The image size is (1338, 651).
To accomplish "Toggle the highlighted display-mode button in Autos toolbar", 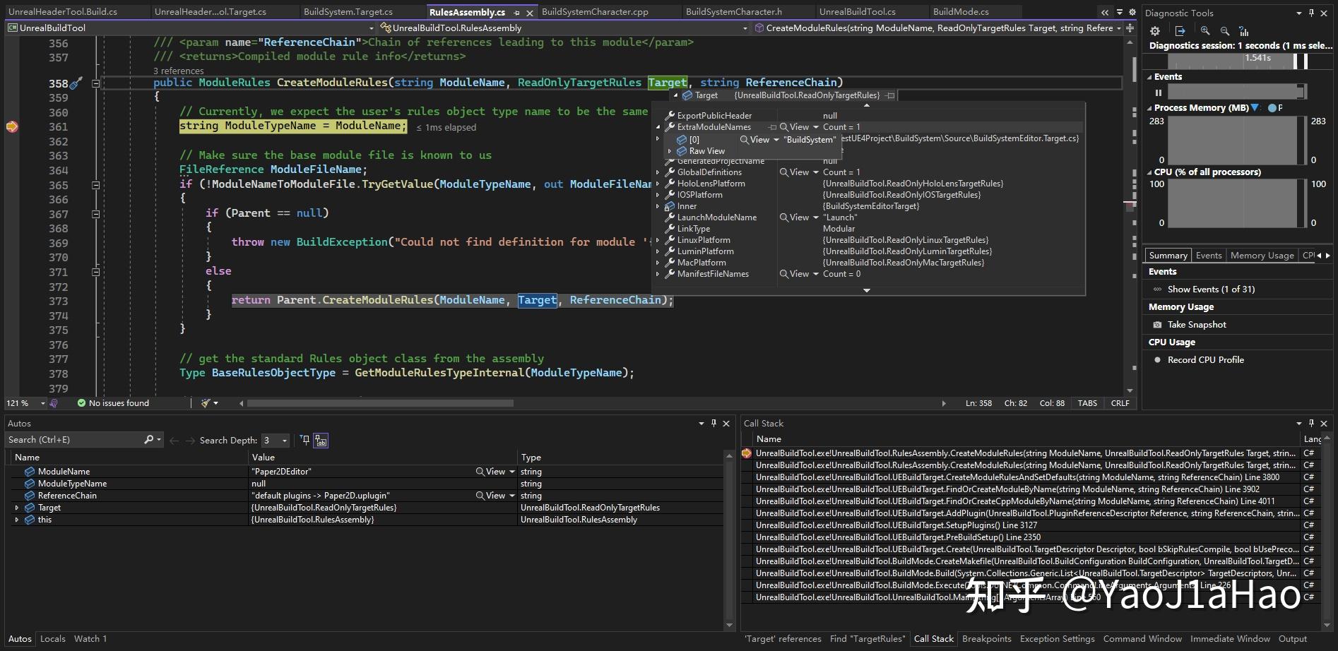I will point(321,441).
